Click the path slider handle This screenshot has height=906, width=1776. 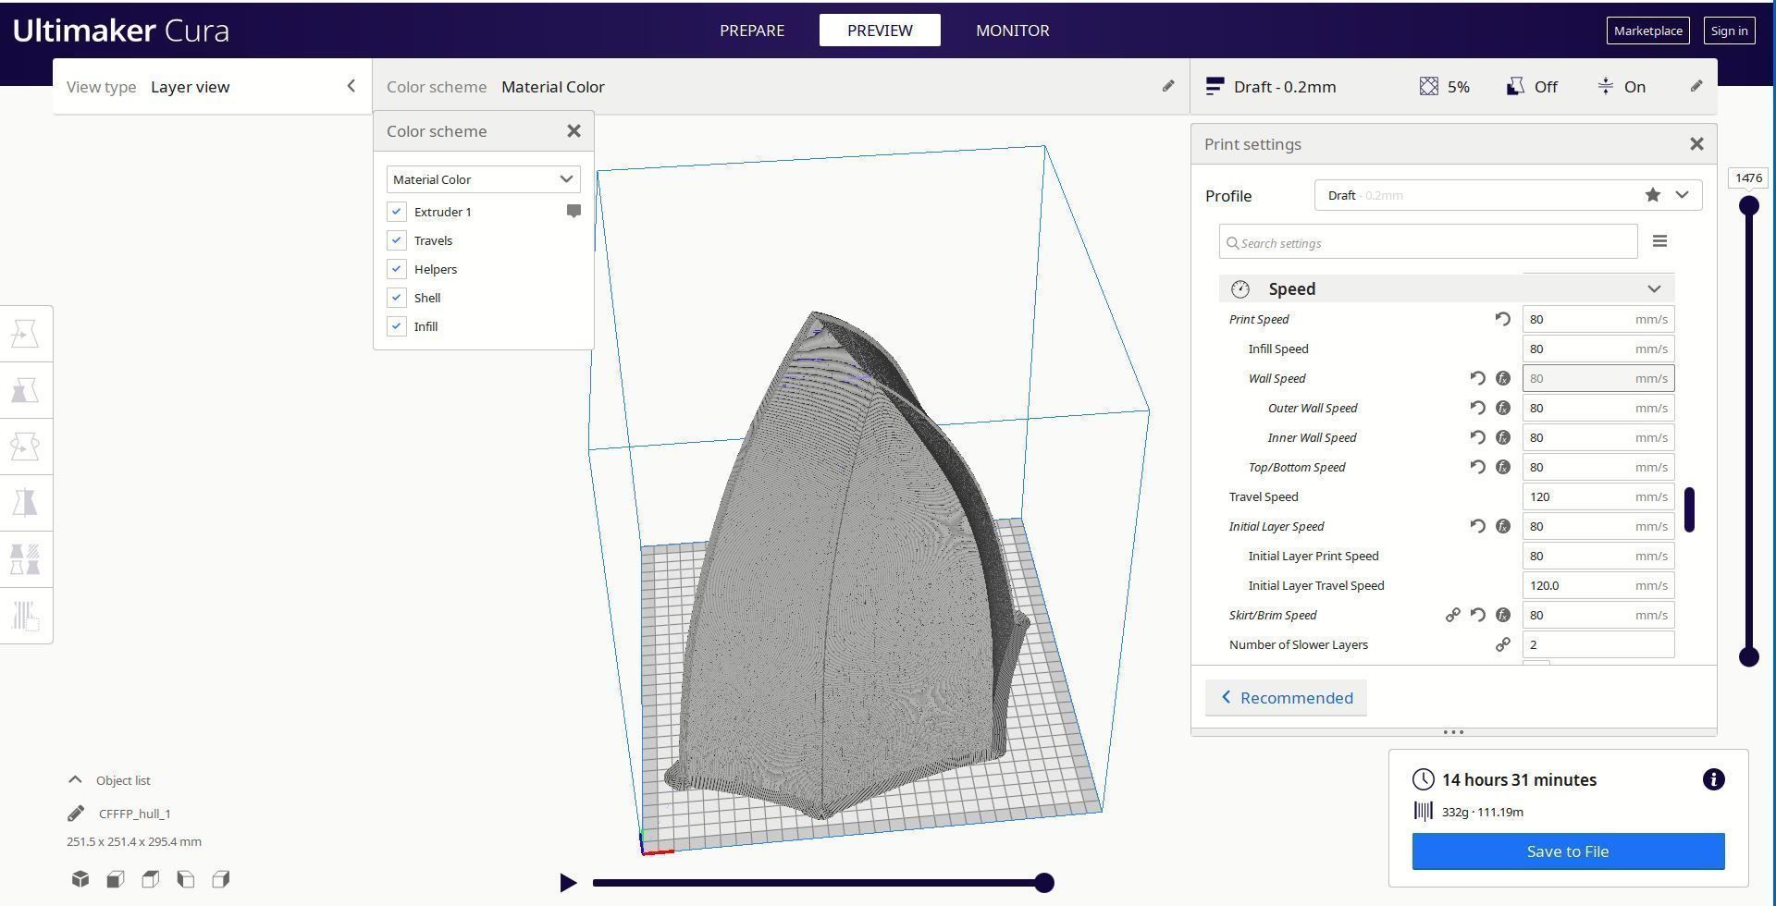pos(1044,883)
